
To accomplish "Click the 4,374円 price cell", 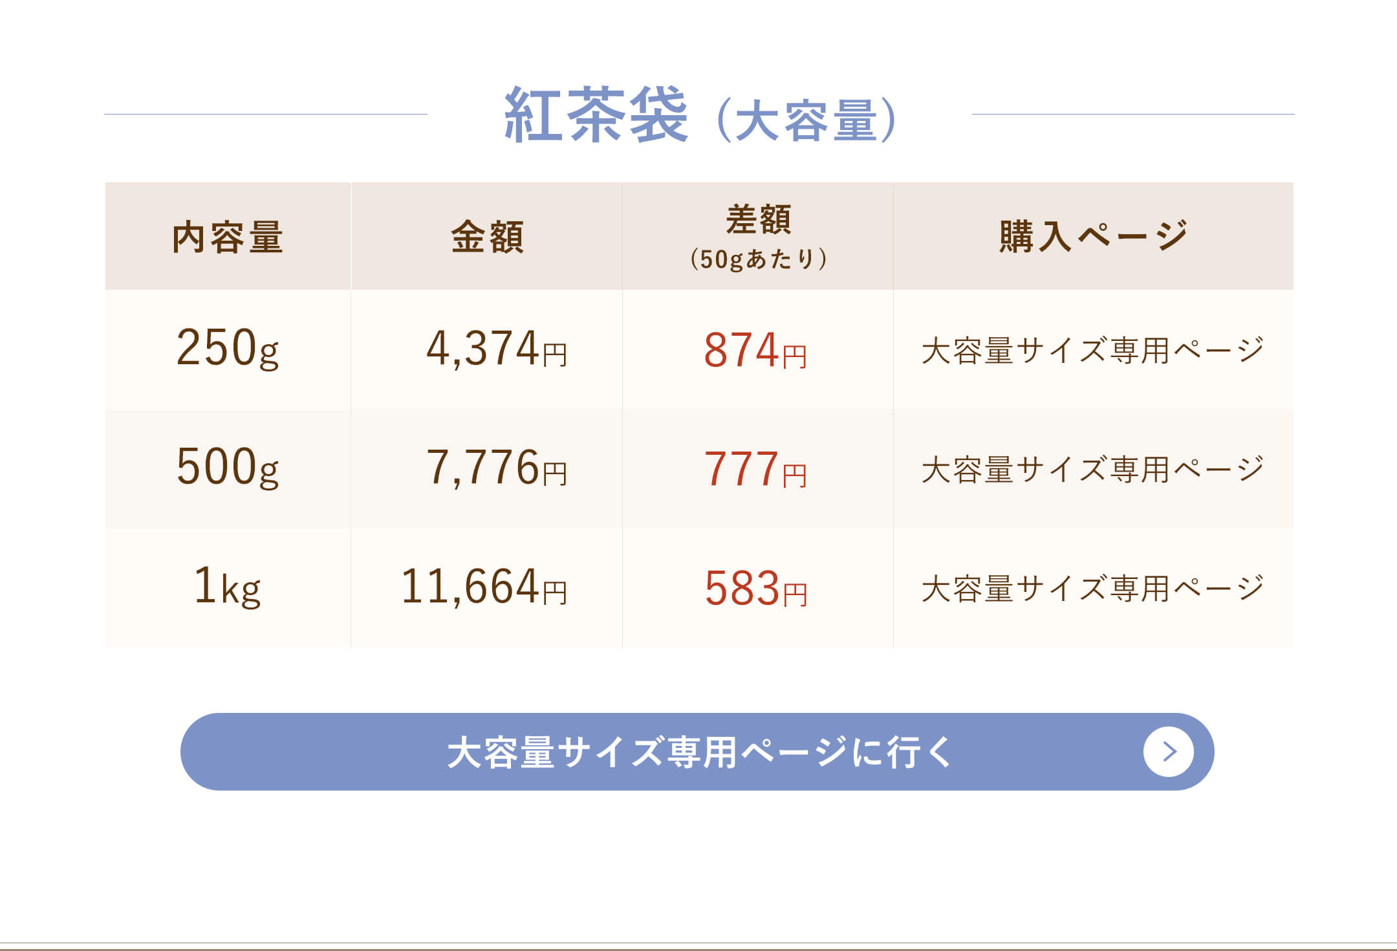I will (487, 349).
